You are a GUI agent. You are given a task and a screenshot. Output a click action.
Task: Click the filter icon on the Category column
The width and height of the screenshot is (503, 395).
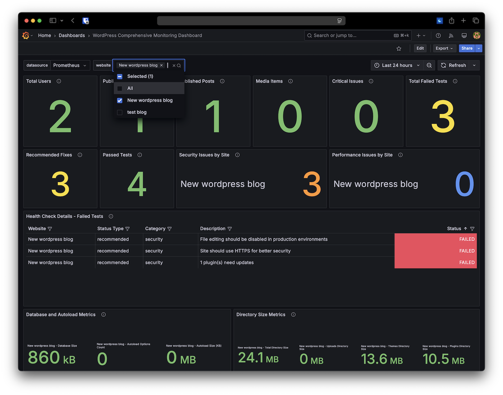[x=170, y=229]
